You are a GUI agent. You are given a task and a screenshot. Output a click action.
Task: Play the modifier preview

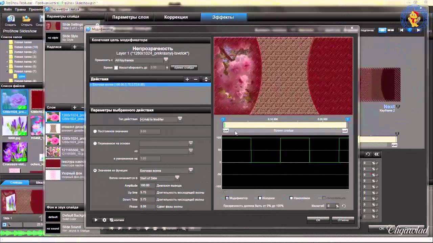pos(96,220)
